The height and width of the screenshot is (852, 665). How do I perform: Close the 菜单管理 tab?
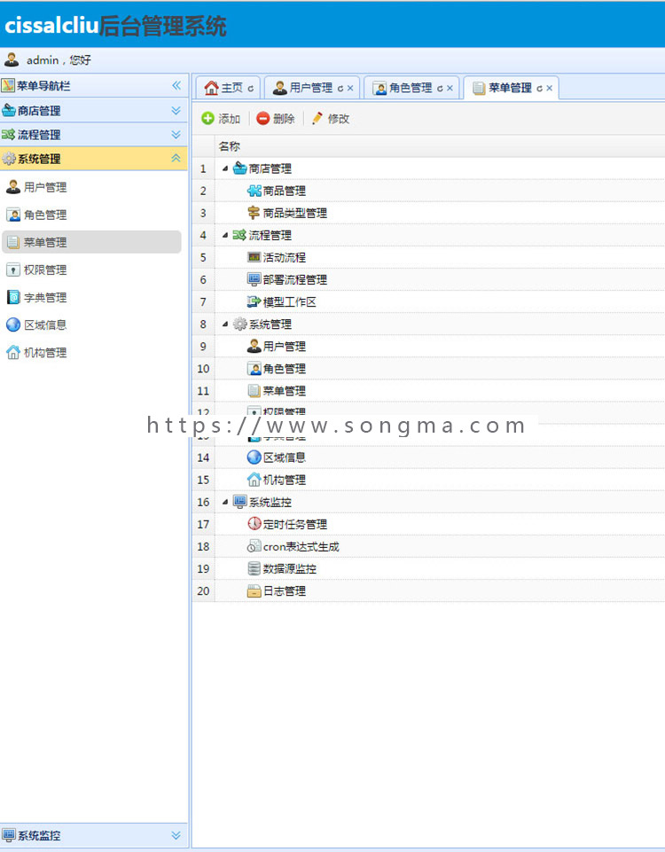tap(550, 88)
